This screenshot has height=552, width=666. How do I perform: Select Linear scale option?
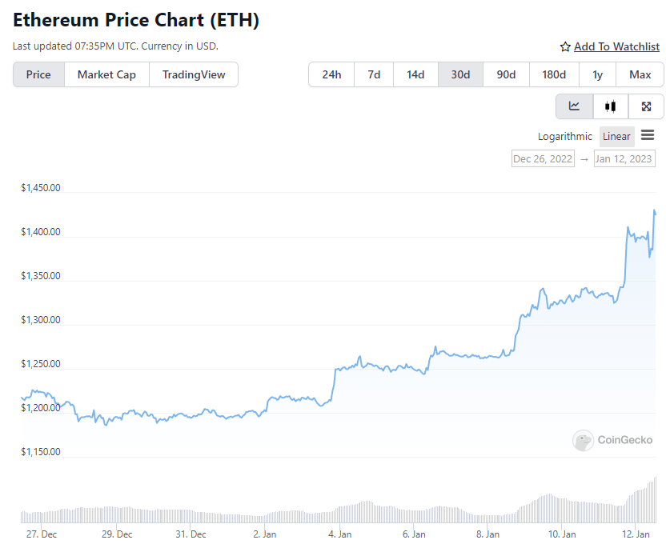(x=616, y=137)
